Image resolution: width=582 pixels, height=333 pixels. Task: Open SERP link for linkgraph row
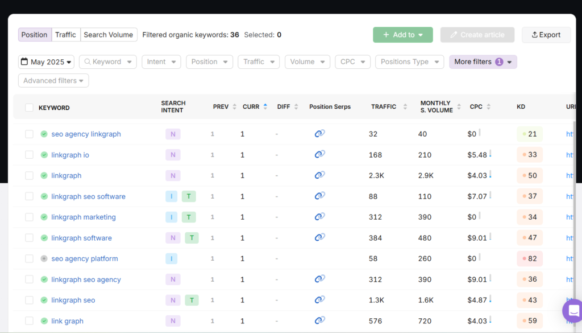click(x=319, y=175)
